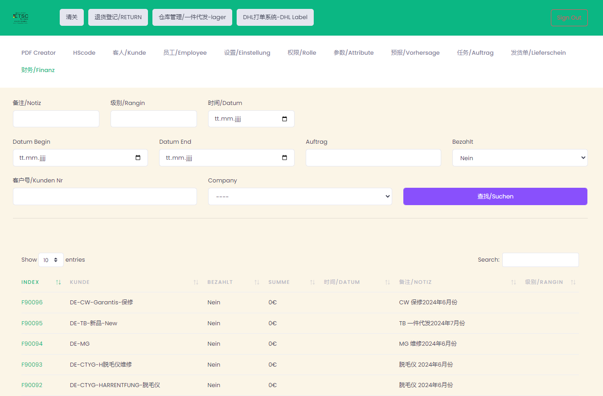The image size is (603, 396).
Task: Sort table by SUMME column
Action: pos(291,282)
